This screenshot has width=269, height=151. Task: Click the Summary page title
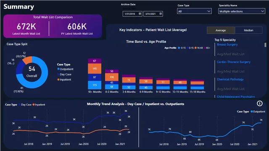tap(18, 7)
